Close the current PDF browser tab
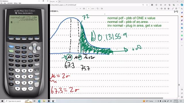Image resolution: width=184 pixels, height=103 pixels. click(x=56, y=1)
